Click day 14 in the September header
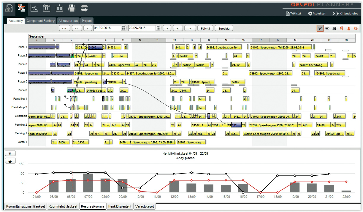The width and height of the screenshot is (363, 212). [209, 40]
